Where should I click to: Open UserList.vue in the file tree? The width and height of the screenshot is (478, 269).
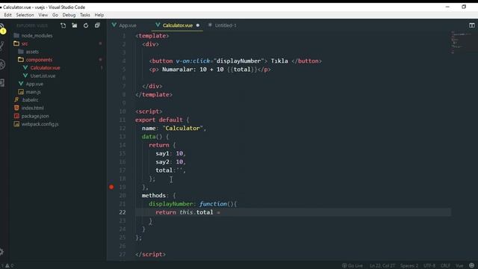(x=43, y=75)
